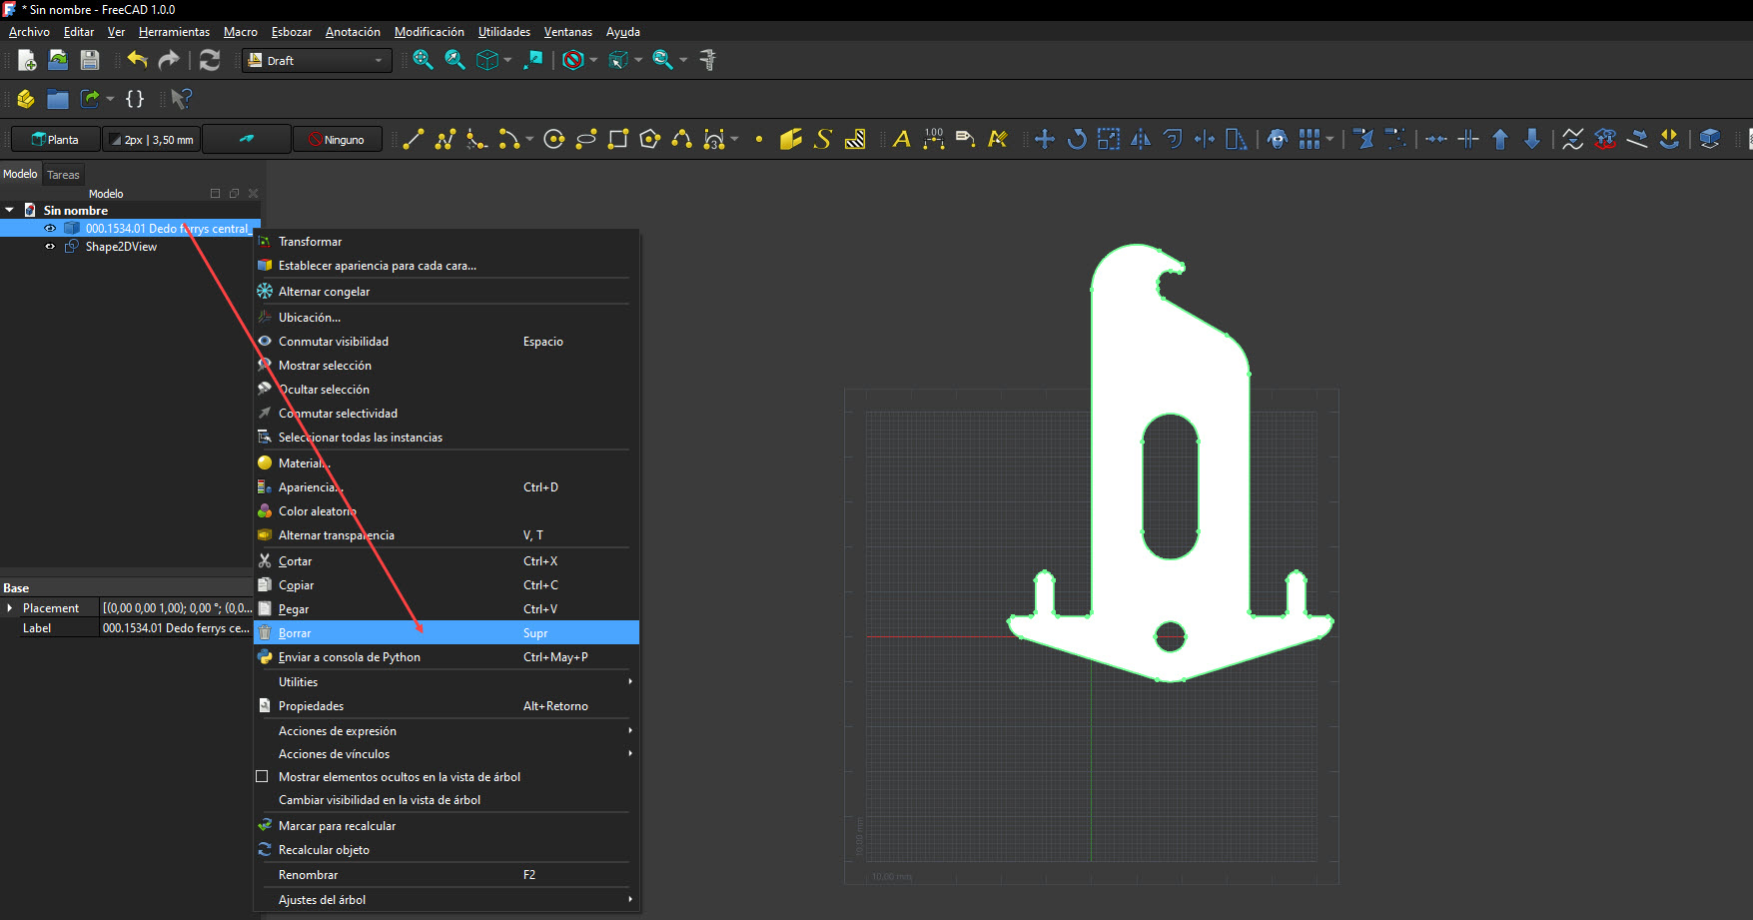
Task: Select the Draft Offset tool
Action: [x=1173, y=139]
